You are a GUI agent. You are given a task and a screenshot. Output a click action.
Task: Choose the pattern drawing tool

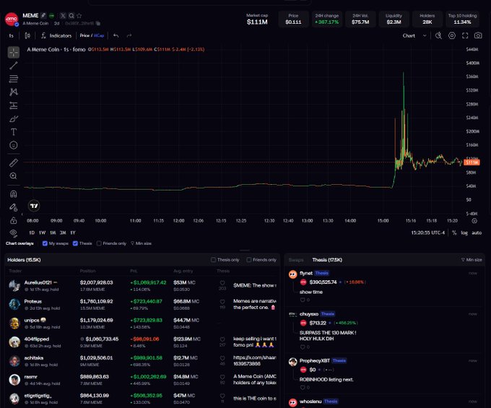[x=14, y=92]
